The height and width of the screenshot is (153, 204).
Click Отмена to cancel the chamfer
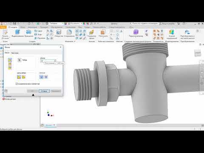click(x=44, y=91)
